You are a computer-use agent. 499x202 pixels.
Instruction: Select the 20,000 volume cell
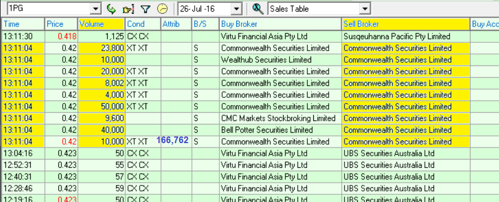coord(101,72)
